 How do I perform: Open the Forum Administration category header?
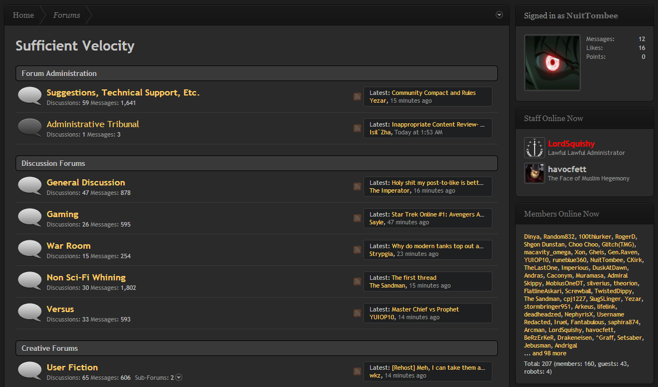point(59,73)
